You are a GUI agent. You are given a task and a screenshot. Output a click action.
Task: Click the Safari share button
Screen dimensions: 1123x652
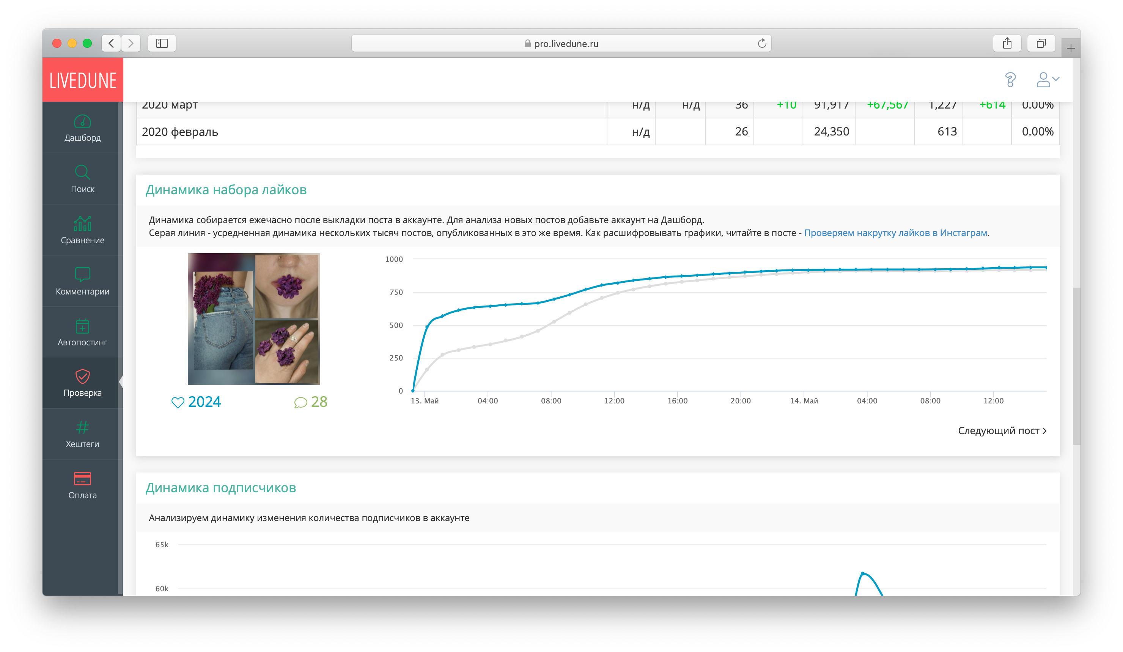click(x=1007, y=43)
